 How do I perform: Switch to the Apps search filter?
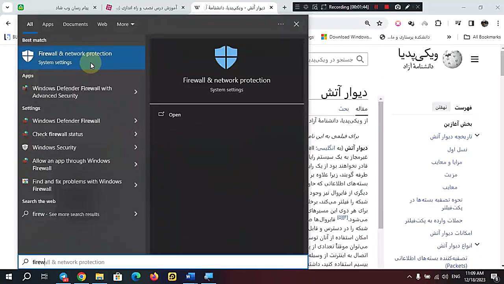pos(48,24)
